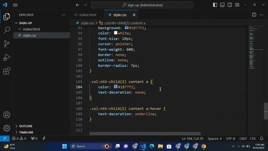Click 'cursor: pointer;' on line 96
Image resolution: width=268 pixels, height=151 pixels.
(115, 44)
